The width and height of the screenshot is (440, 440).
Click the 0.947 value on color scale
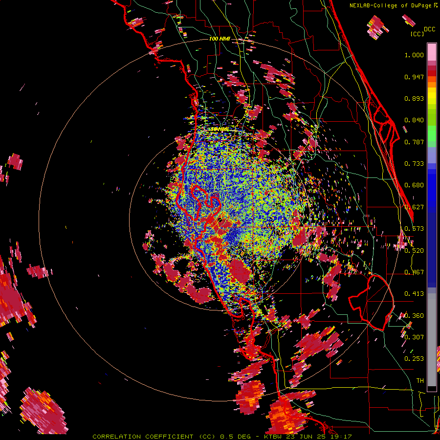414,77
